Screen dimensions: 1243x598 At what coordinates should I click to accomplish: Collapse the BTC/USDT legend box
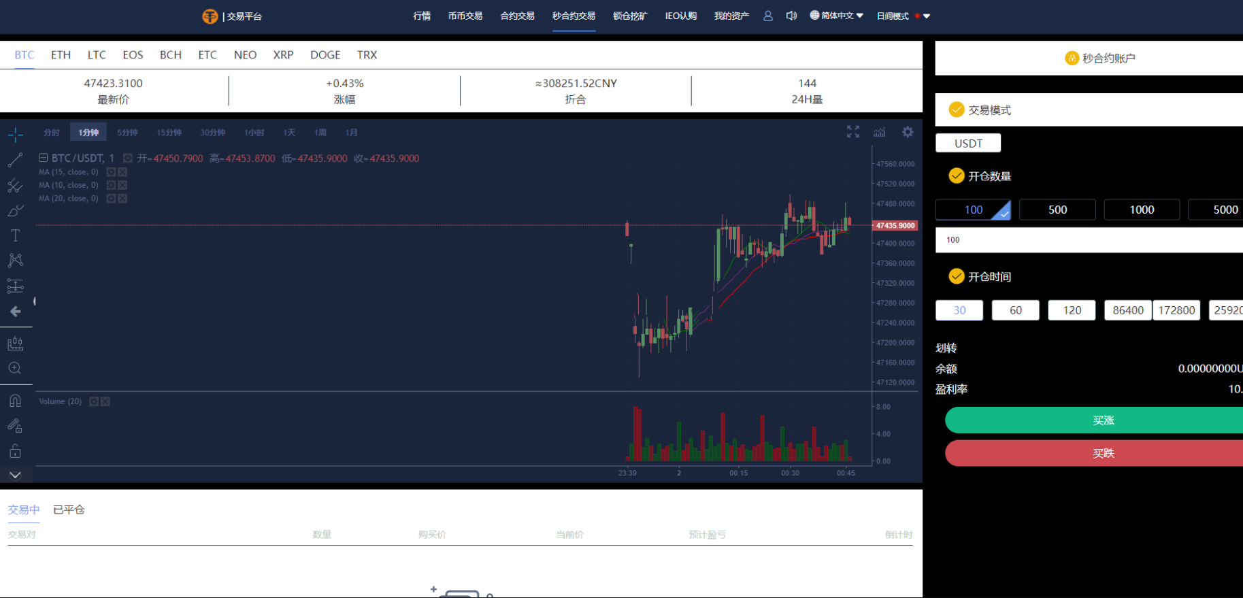43,158
